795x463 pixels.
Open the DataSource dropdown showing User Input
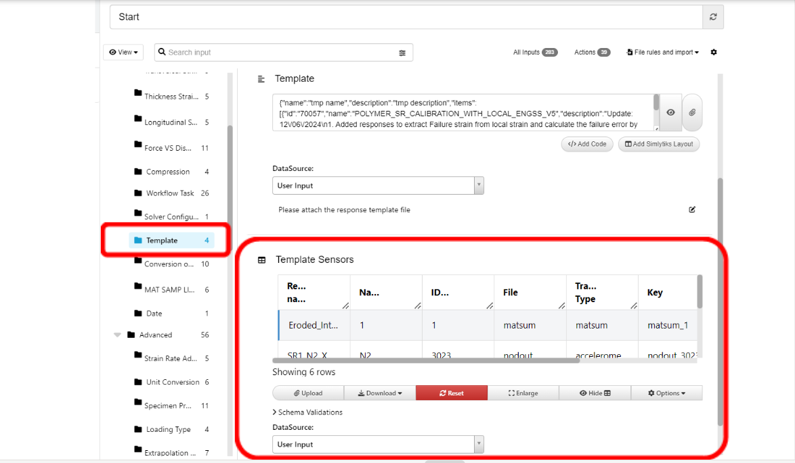[479, 185]
